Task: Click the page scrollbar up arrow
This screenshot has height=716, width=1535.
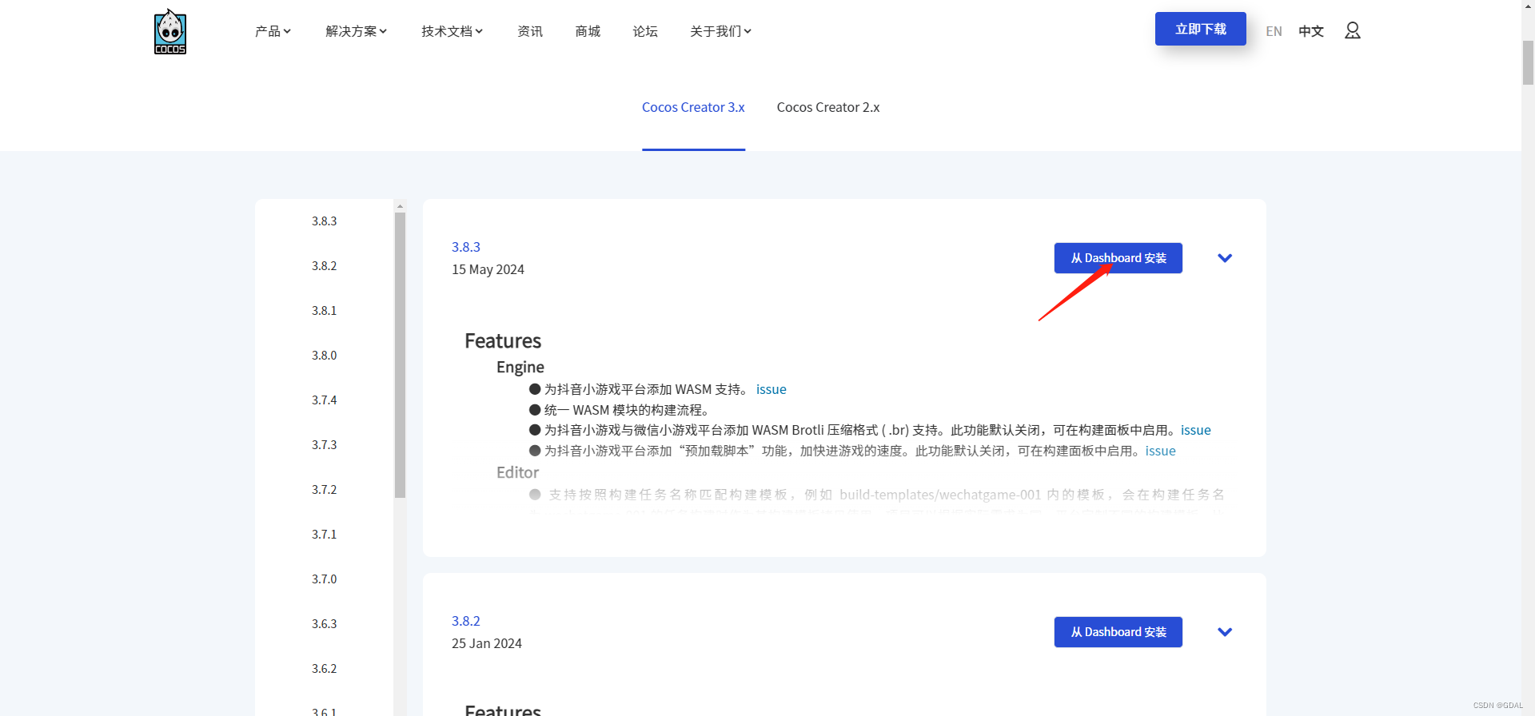Action: tap(1528, 6)
